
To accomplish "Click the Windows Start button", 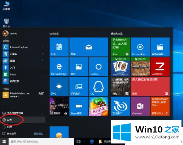I will [4, 142].
